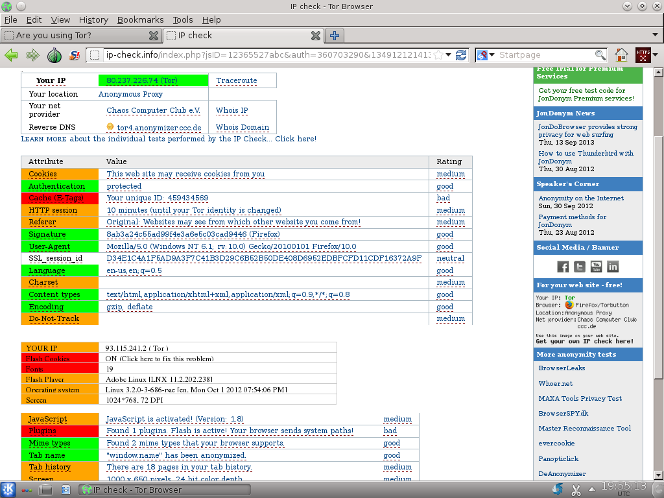Reload the page with refresh icon
Screen dimensions: 664x498
(x=461, y=55)
